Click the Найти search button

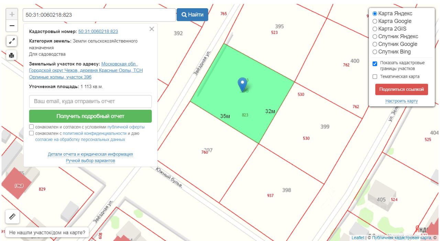coord(192,15)
